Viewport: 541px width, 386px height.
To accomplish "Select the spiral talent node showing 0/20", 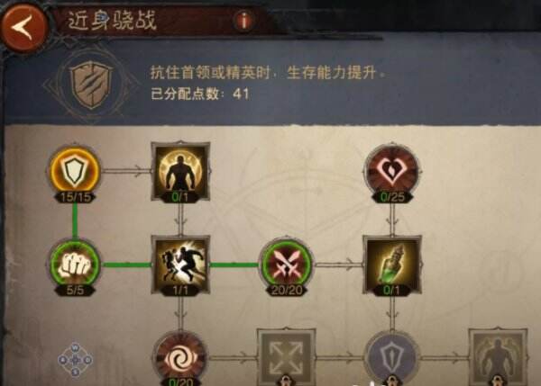I will [x=181, y=358].
